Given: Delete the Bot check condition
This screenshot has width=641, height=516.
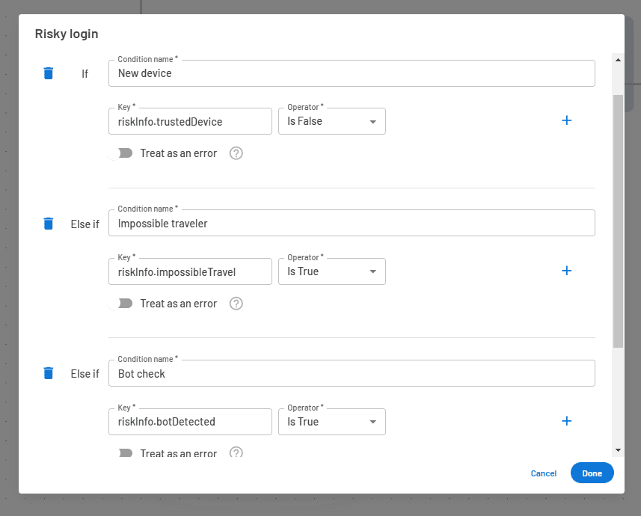Looking at the screenshot, I should tap(49, 373).
